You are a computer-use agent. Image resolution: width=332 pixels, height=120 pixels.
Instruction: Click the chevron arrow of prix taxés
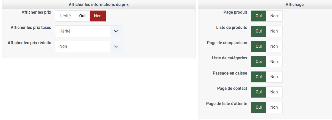[116, 31]
